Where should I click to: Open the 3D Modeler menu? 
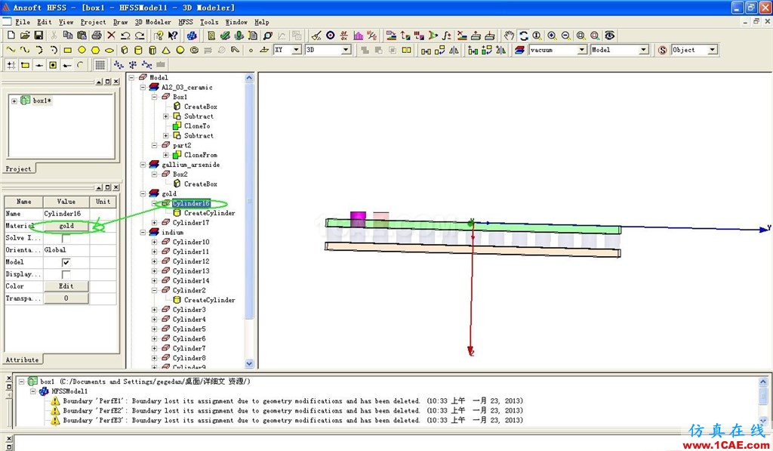152,22
